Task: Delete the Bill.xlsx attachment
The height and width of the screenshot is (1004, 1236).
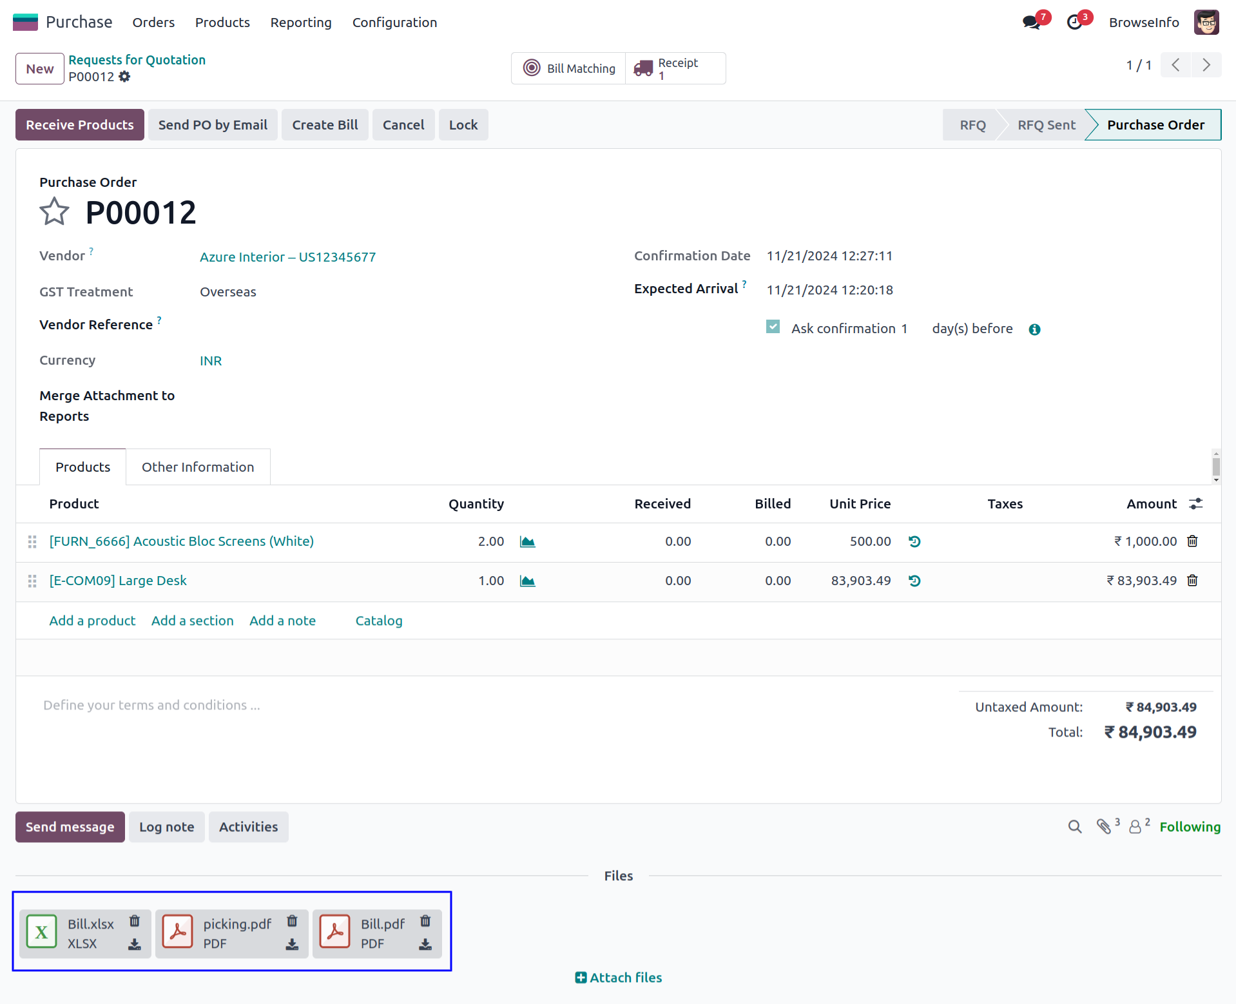Action: (x=135, y=922)
